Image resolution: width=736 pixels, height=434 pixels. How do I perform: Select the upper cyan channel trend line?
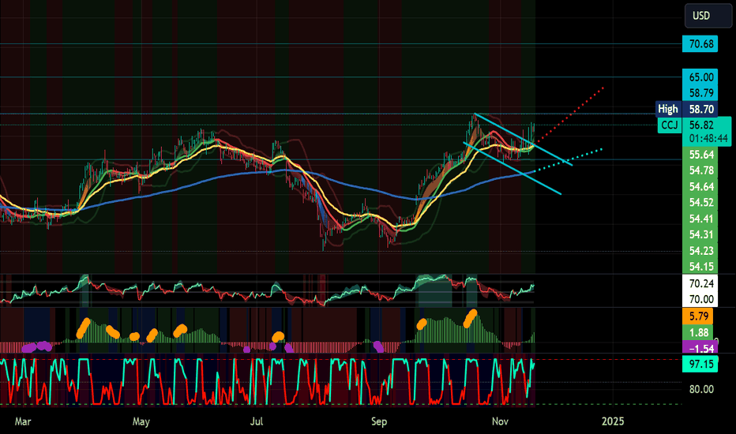click(524, 140)
